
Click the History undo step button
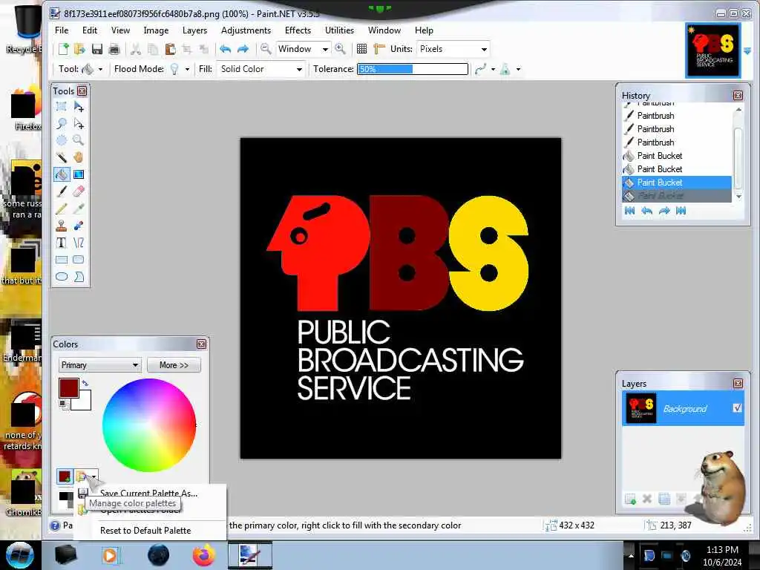tap(646, 211)
